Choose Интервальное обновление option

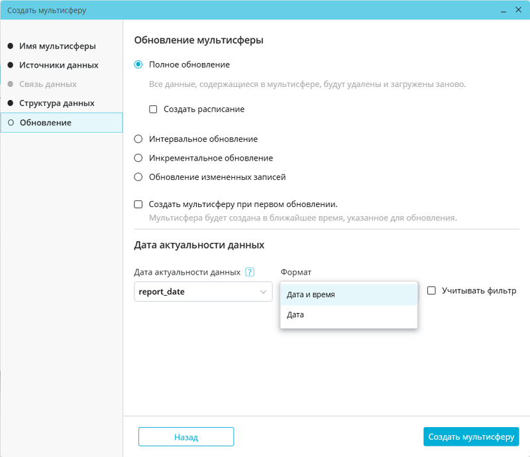(x=138, y=139)
